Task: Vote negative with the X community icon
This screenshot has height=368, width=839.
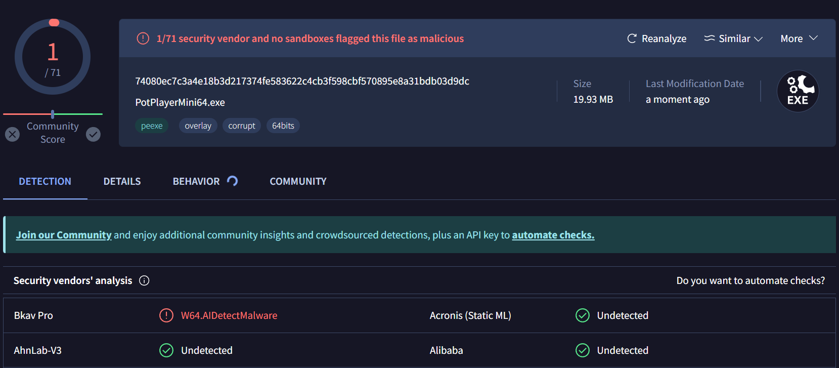Action: pos(13,134)
